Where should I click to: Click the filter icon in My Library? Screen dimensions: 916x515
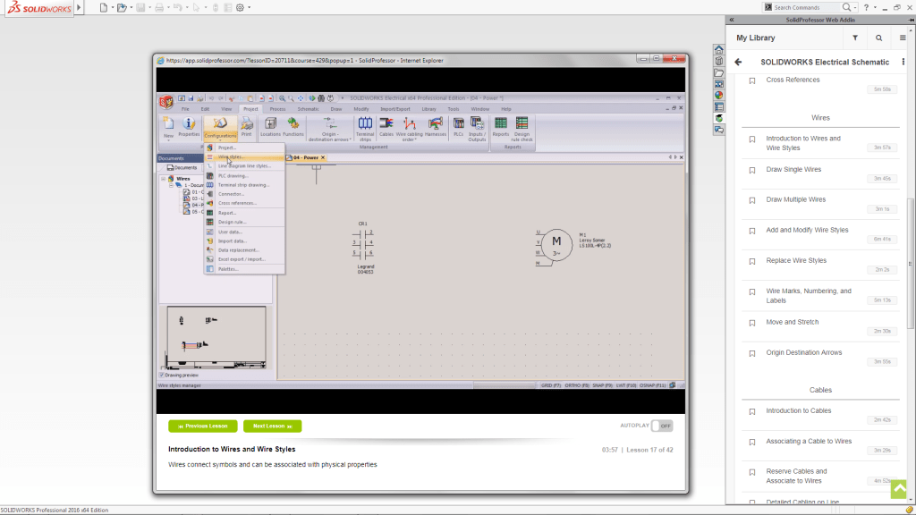point(855,38)
